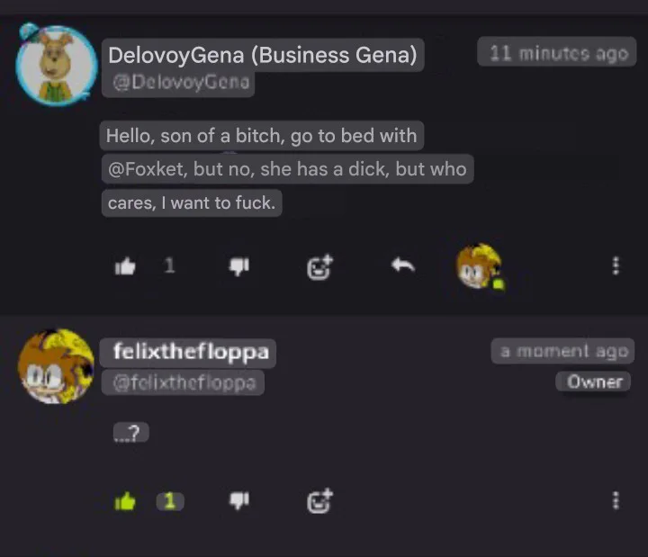Click the 'a moment ago' timestamp
The width and height of the screenshot is (648, 557).
coord(563,351)
